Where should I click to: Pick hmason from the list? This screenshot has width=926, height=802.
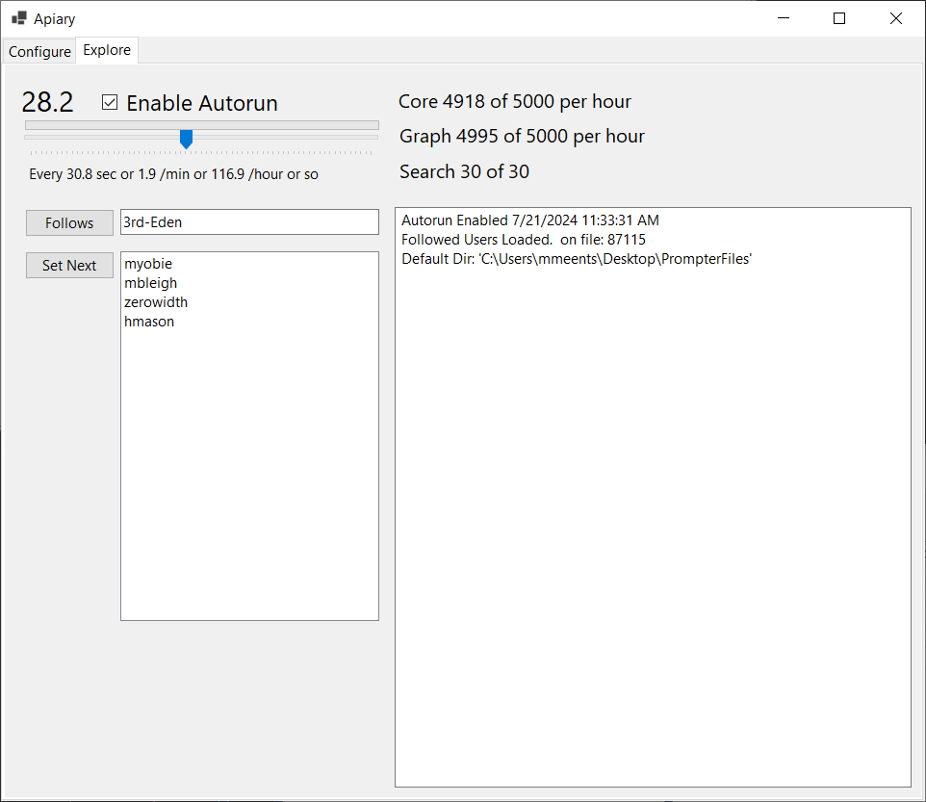tap(148, 321)
